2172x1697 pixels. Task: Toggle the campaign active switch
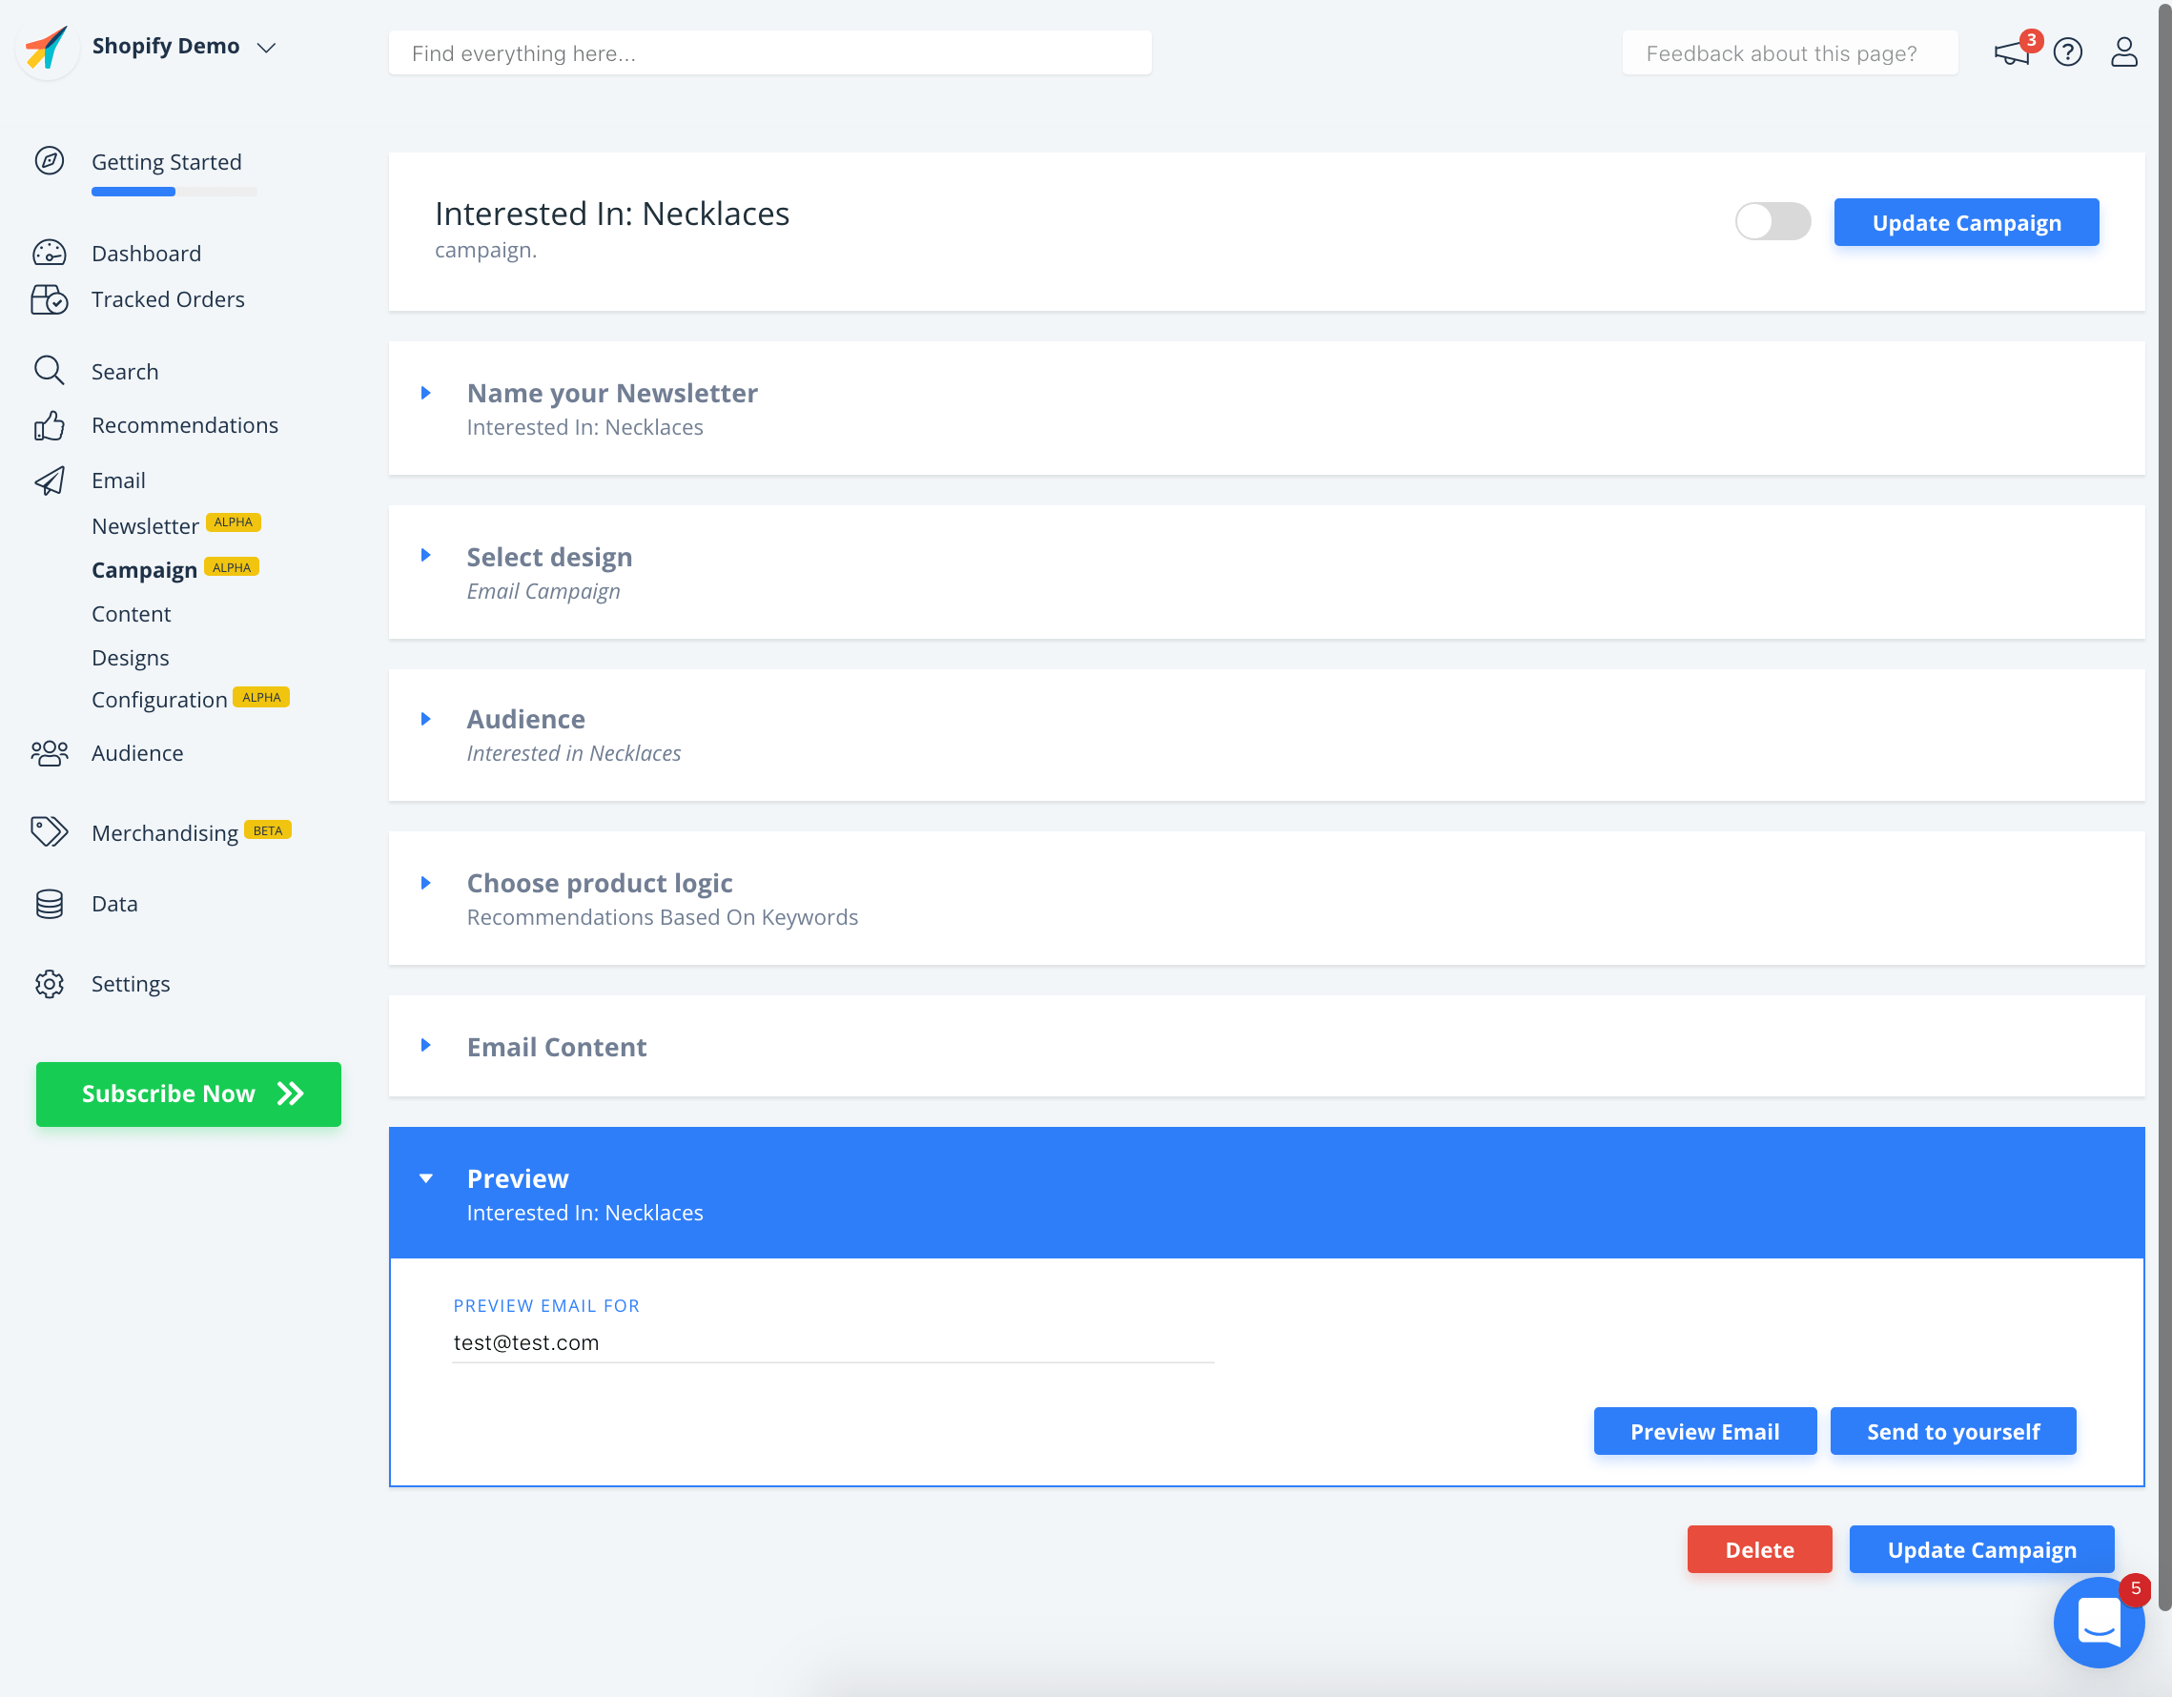pos(1772,222)
